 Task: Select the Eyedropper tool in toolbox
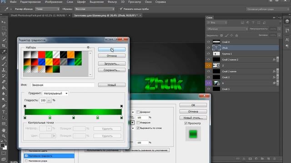pyautogui.click(x=4, y=52)
